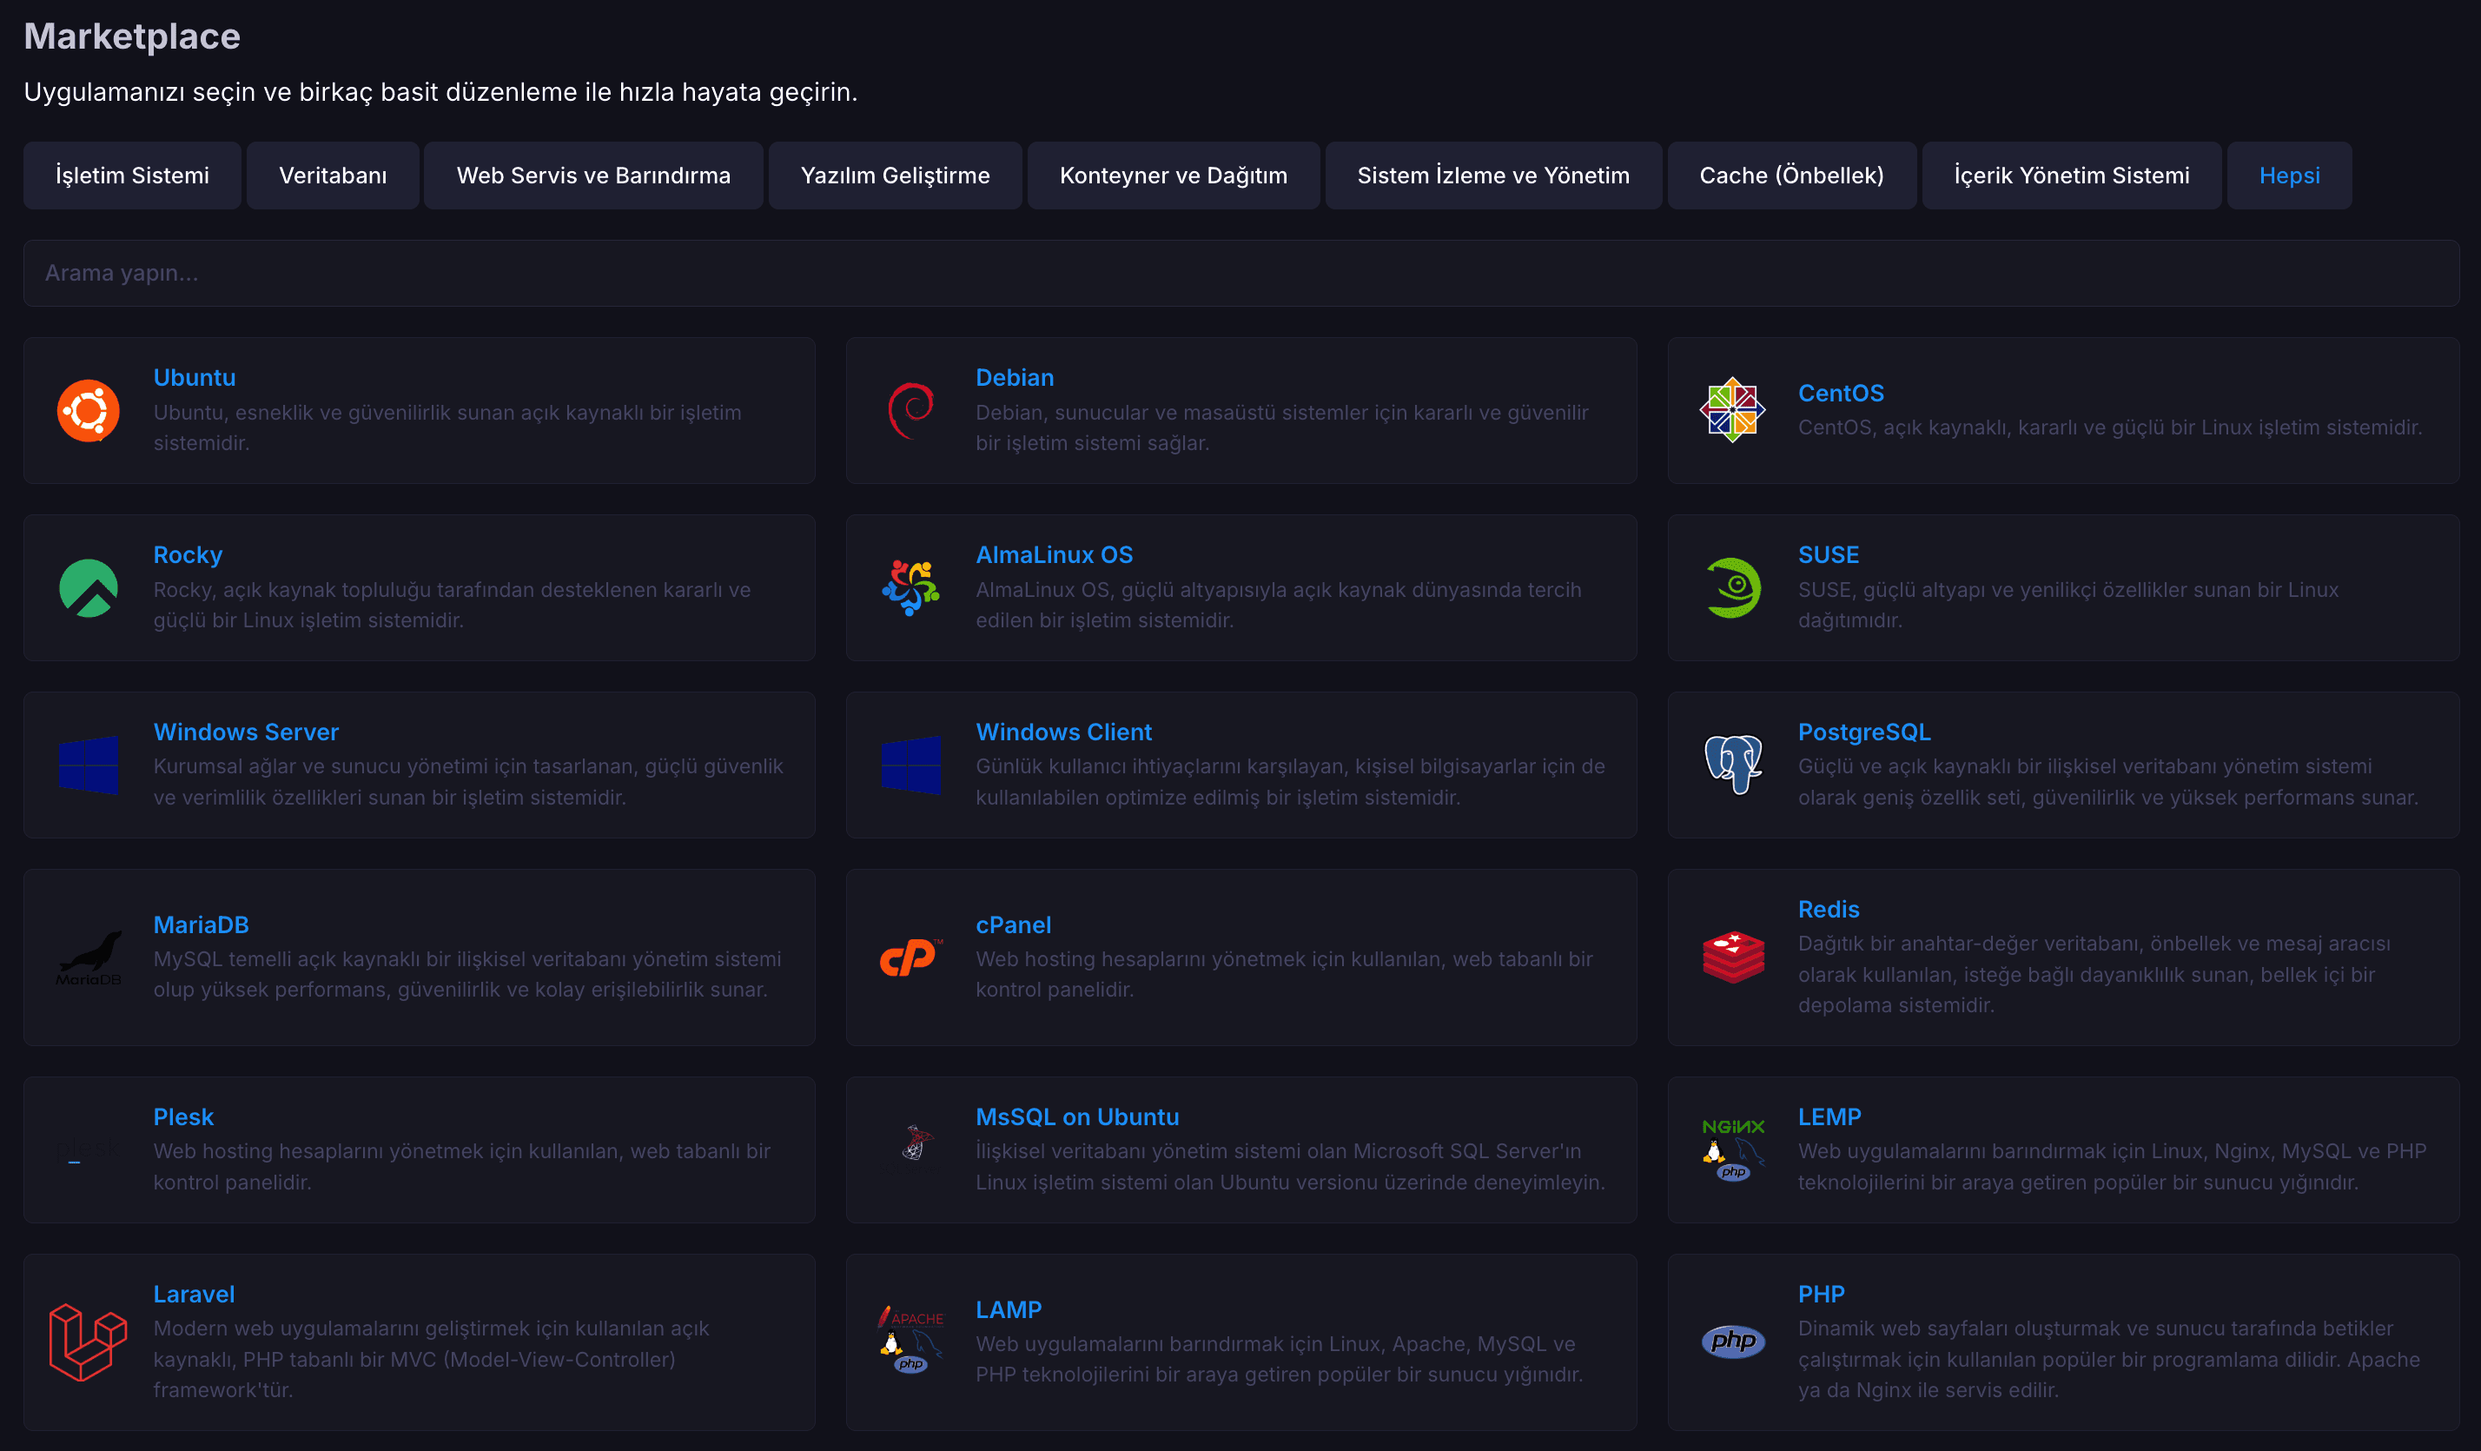
Task: Click the CentOS colorful logo icon
Action: (1732, 410)
